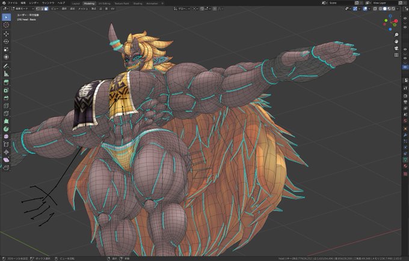
Task: Switch to wireframe viewport shading
Action: pyautogui.click(x=381, y=8)
